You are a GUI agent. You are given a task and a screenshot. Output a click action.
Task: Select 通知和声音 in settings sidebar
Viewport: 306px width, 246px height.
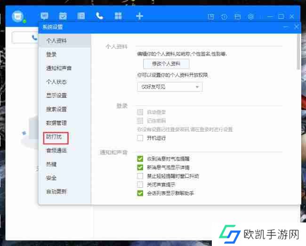click(x=64, y=68)
